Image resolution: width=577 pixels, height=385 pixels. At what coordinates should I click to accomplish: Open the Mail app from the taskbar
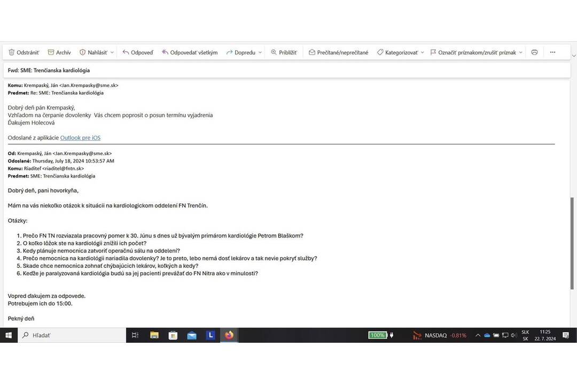[192, 335]
